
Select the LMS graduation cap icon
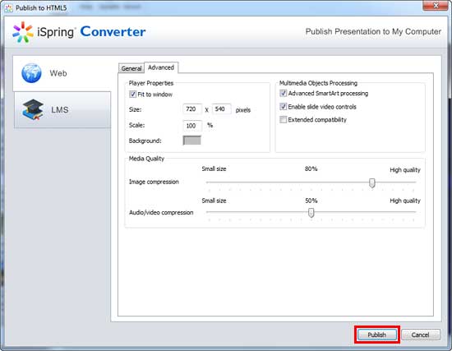coord(33,109)
